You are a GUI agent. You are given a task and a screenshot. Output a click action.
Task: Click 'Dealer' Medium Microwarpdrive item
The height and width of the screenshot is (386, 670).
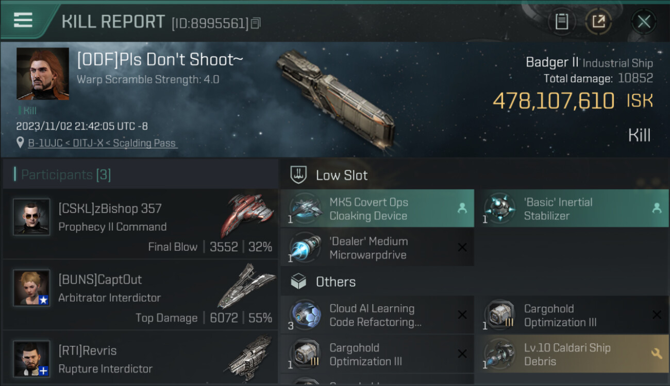[377, 248]
